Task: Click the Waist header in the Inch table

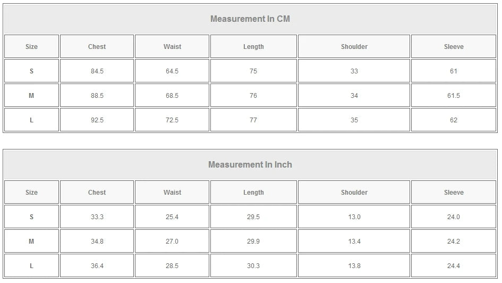Action: (172, 193)
